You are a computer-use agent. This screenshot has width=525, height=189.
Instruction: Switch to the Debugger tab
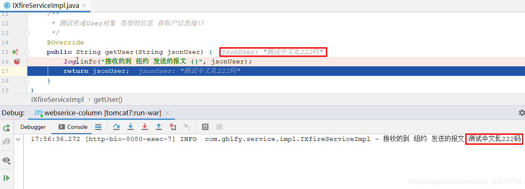tap(33, 127)
